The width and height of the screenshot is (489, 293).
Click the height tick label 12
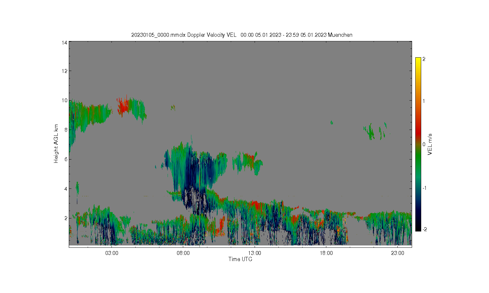pyautogui.click(x=65, y=71)
